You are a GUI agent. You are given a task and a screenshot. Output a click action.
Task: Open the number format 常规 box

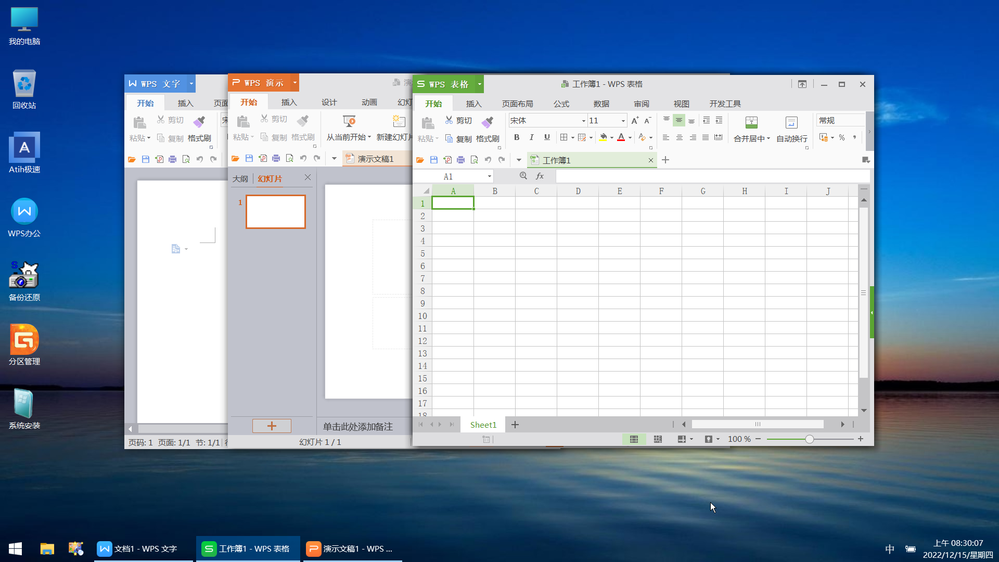[841, 120]
